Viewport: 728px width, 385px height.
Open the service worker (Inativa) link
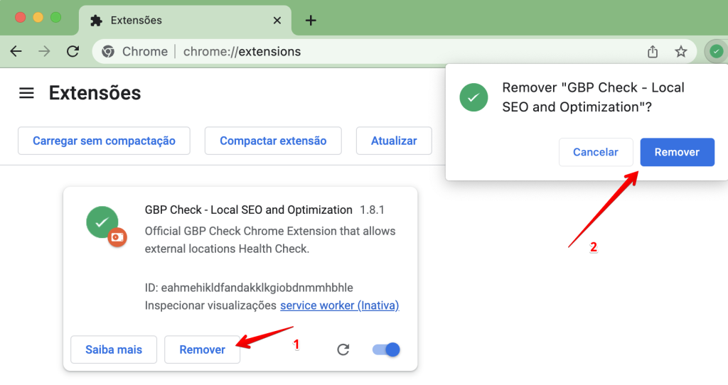[339, 305]
